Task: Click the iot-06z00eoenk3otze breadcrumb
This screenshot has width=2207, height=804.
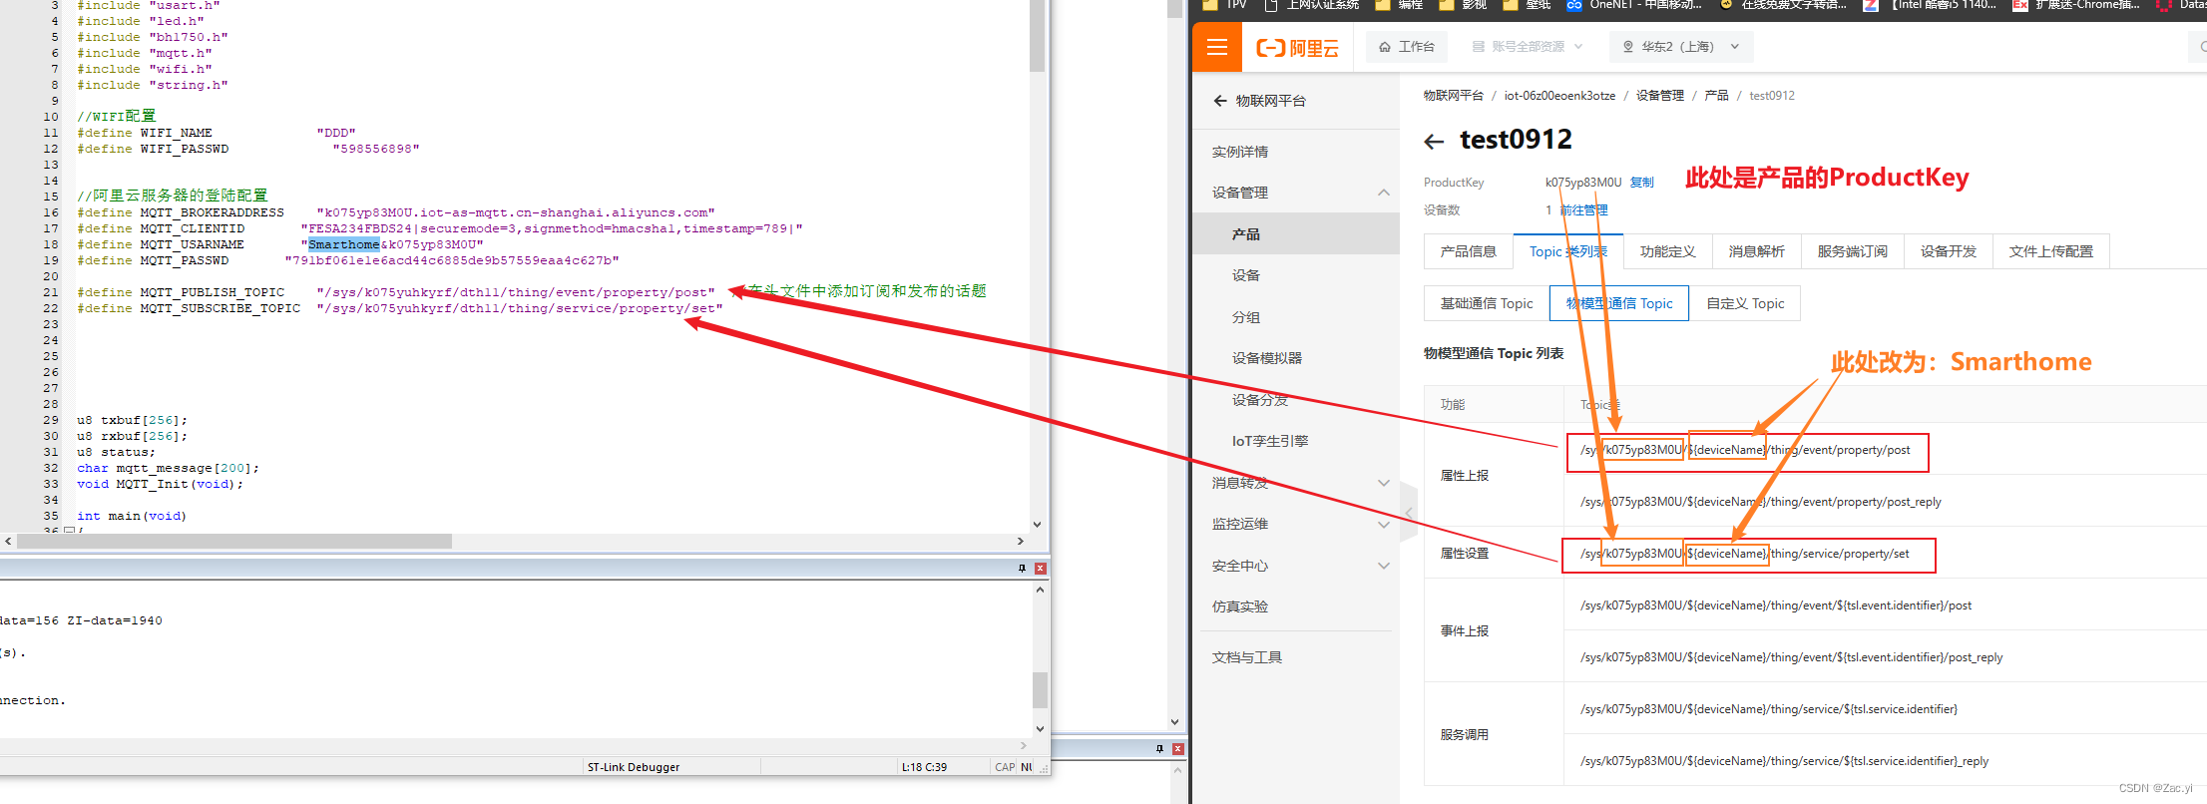Action: pyautogui.click(x=1559, y=96)
